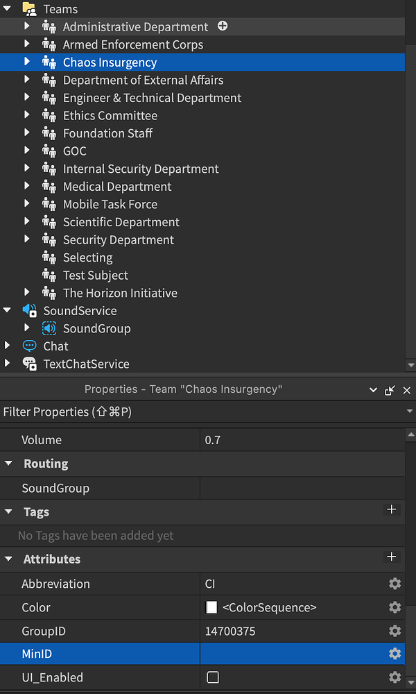416x694 pixels.
Task: Click the Color attribute white swatch
Action: click(209, 607)
